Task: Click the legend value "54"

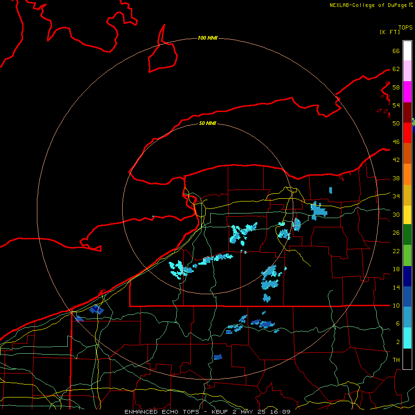Action: (396, 105)
